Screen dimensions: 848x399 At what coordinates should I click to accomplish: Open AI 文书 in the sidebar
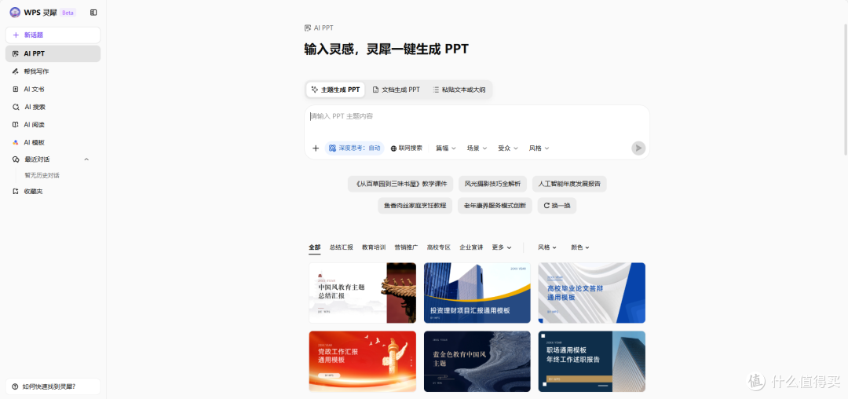(x=53, y=90)
